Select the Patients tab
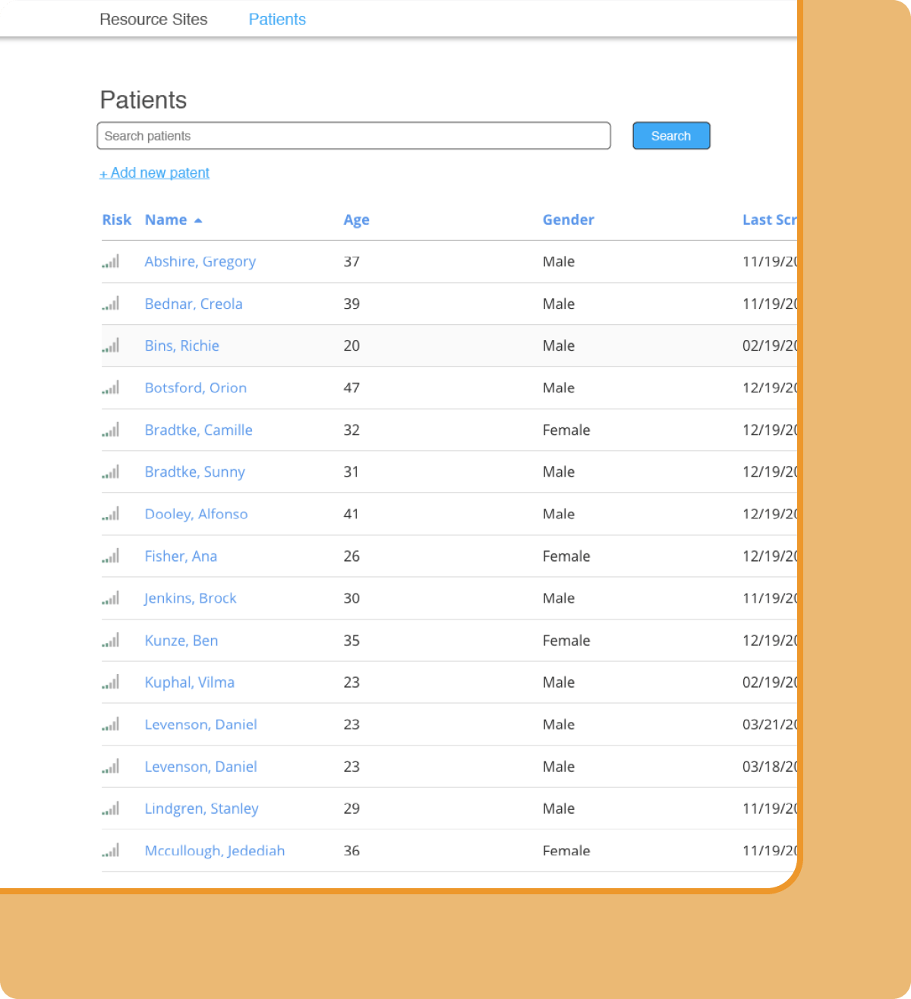Image resolution: width=911 pixels, height=999 pixels. pos(276,19)
